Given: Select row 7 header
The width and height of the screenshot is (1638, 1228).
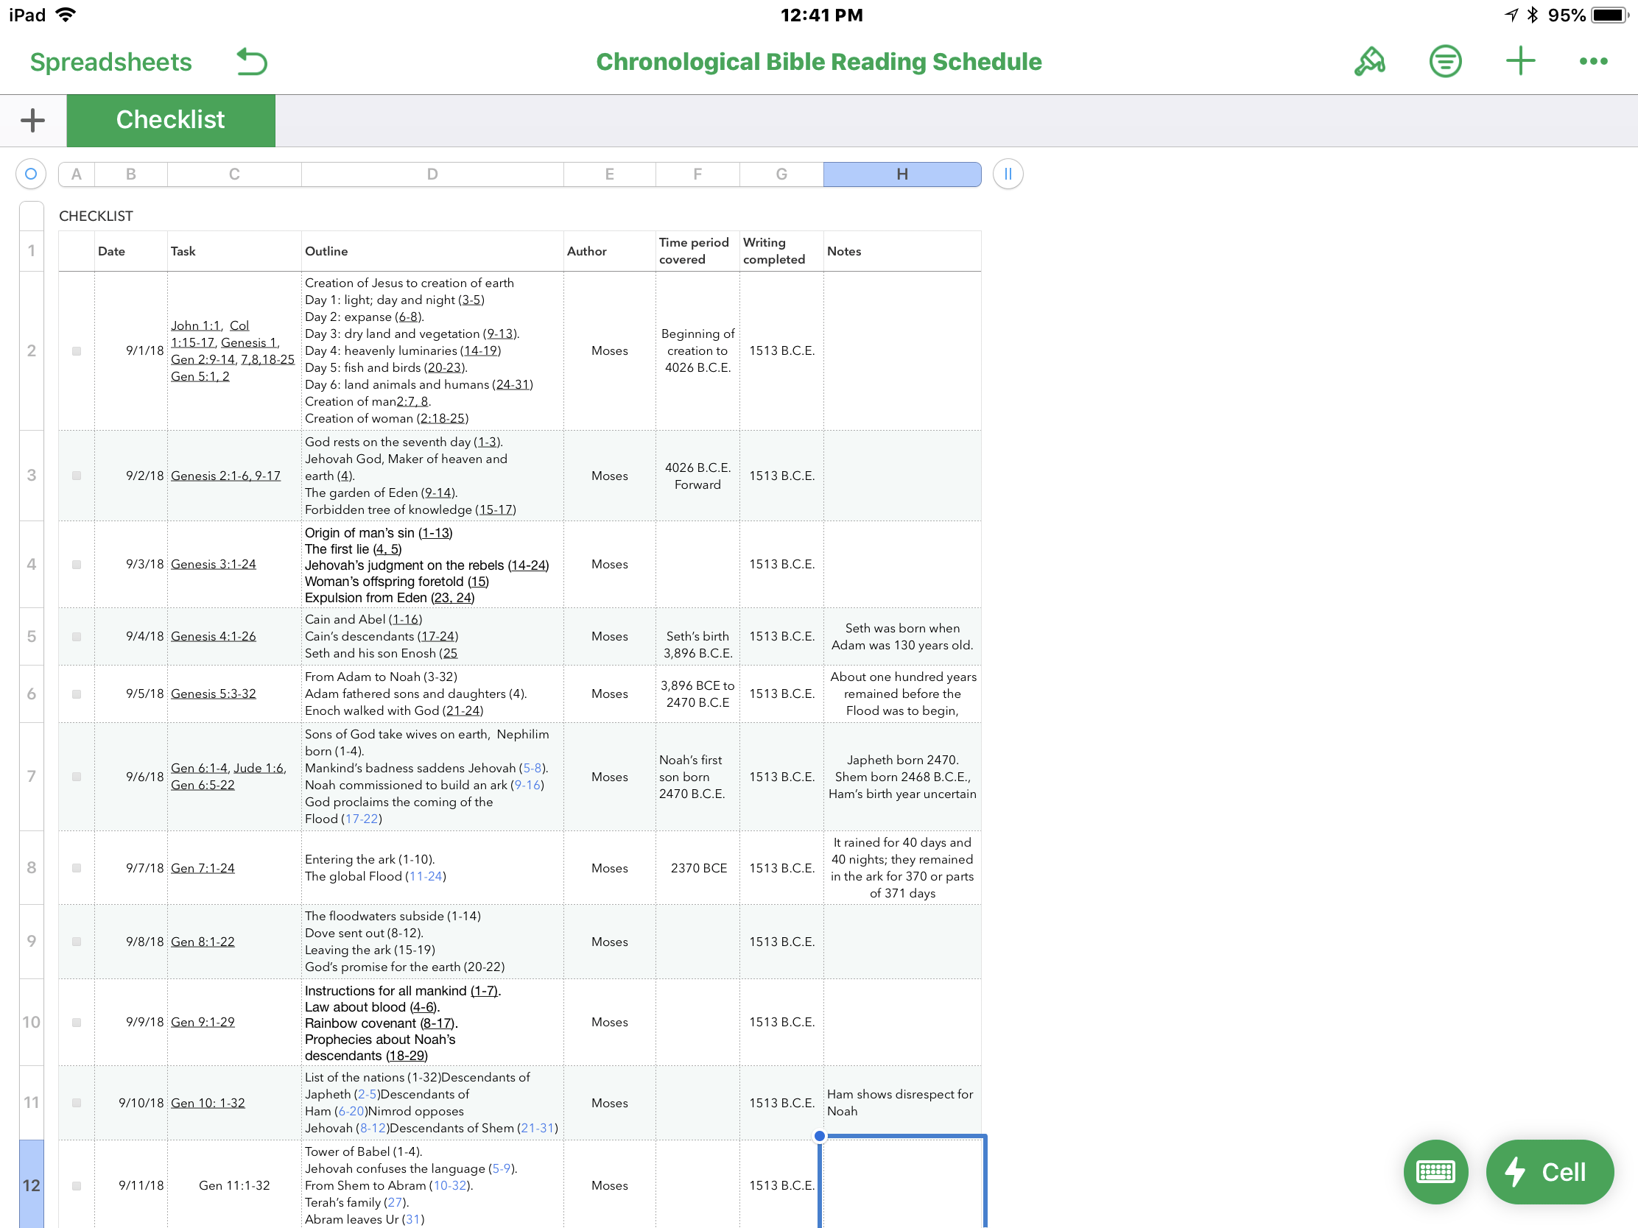Looking at the screenshot, I should (x=31, y=777).
